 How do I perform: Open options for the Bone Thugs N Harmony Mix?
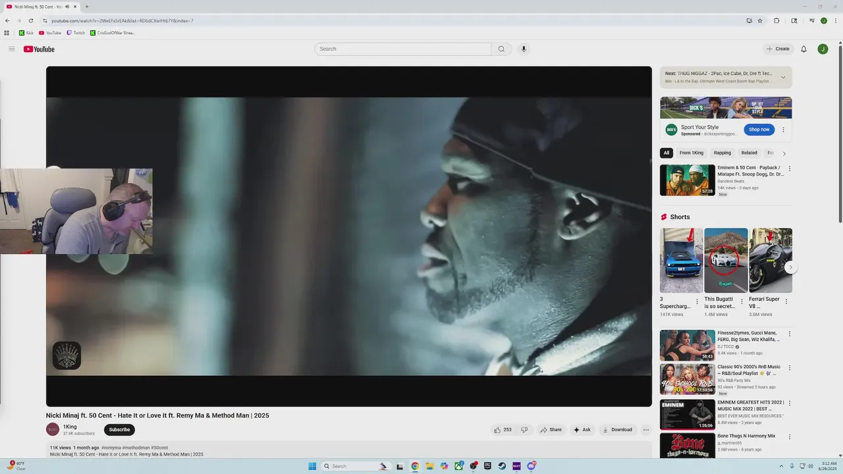pos(790,436)
